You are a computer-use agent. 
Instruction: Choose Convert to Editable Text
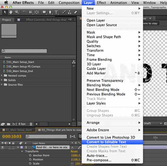tap(112, 142)
